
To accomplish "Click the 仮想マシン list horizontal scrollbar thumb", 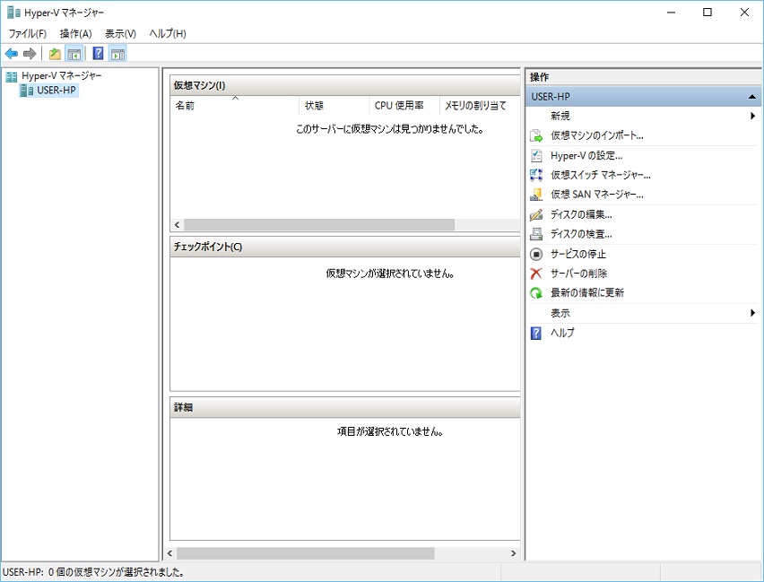I will click(319, 225).
